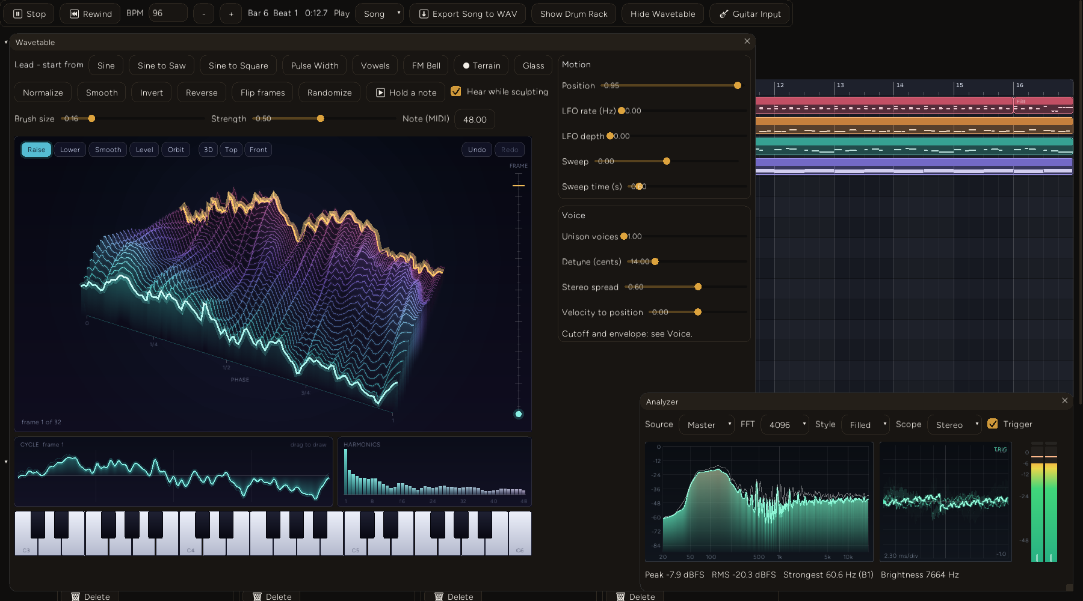Select the Smooth sculpt tool

click(x=108, y=150)
